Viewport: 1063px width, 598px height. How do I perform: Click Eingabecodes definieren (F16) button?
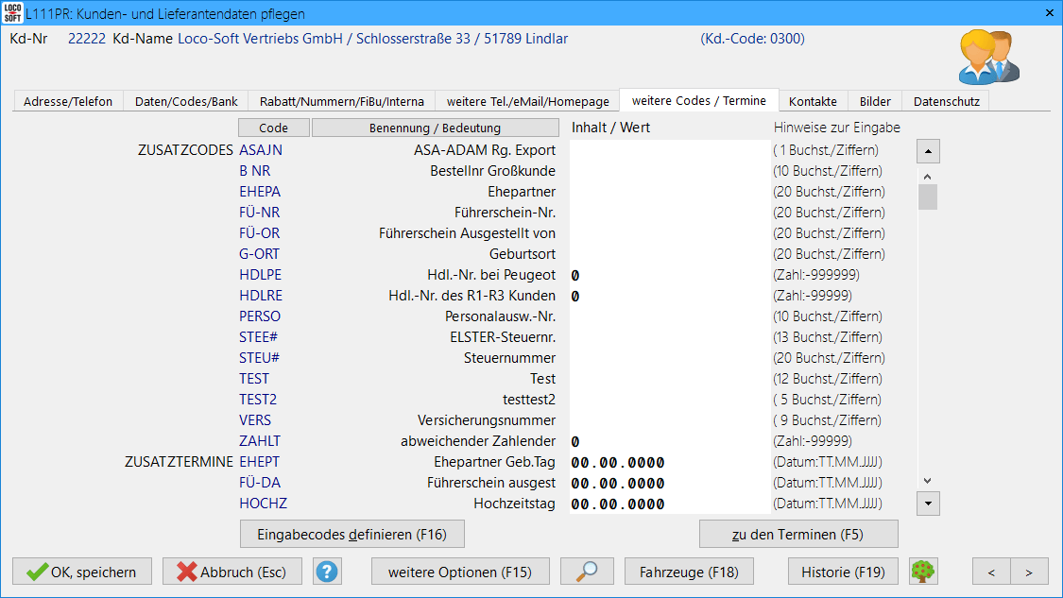[352, 534]
